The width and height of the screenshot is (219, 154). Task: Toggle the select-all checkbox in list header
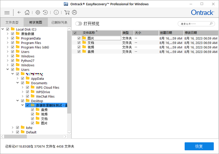pyautogui.click(x=75, y=33)
